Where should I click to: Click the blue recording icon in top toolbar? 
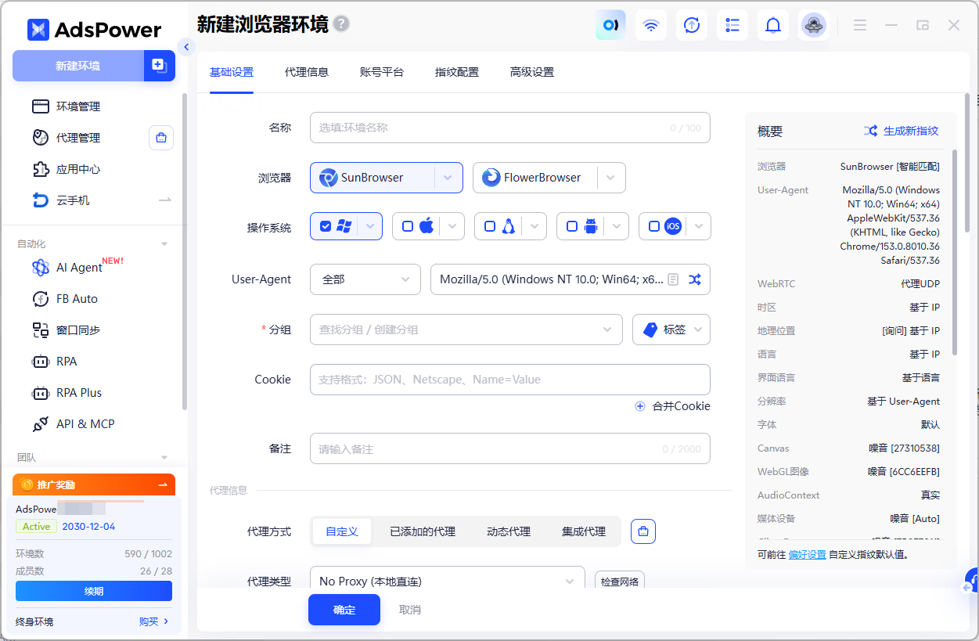(x=610, y=25)
